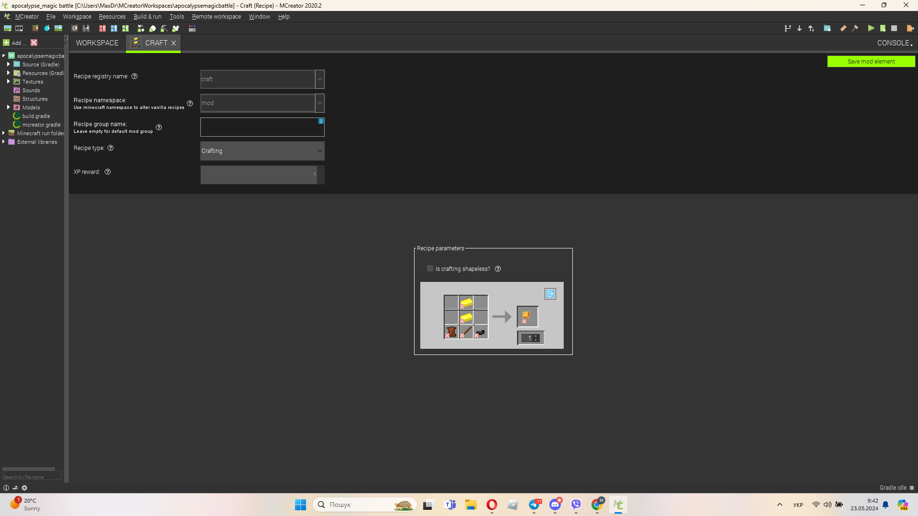Image resolution: width=918 pixels, height=516 pixels.
Task: Click the Run client icon
Action: tap(871, 28)
